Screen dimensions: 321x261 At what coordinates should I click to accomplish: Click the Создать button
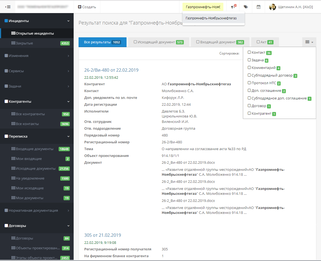(x=87, y=7)
